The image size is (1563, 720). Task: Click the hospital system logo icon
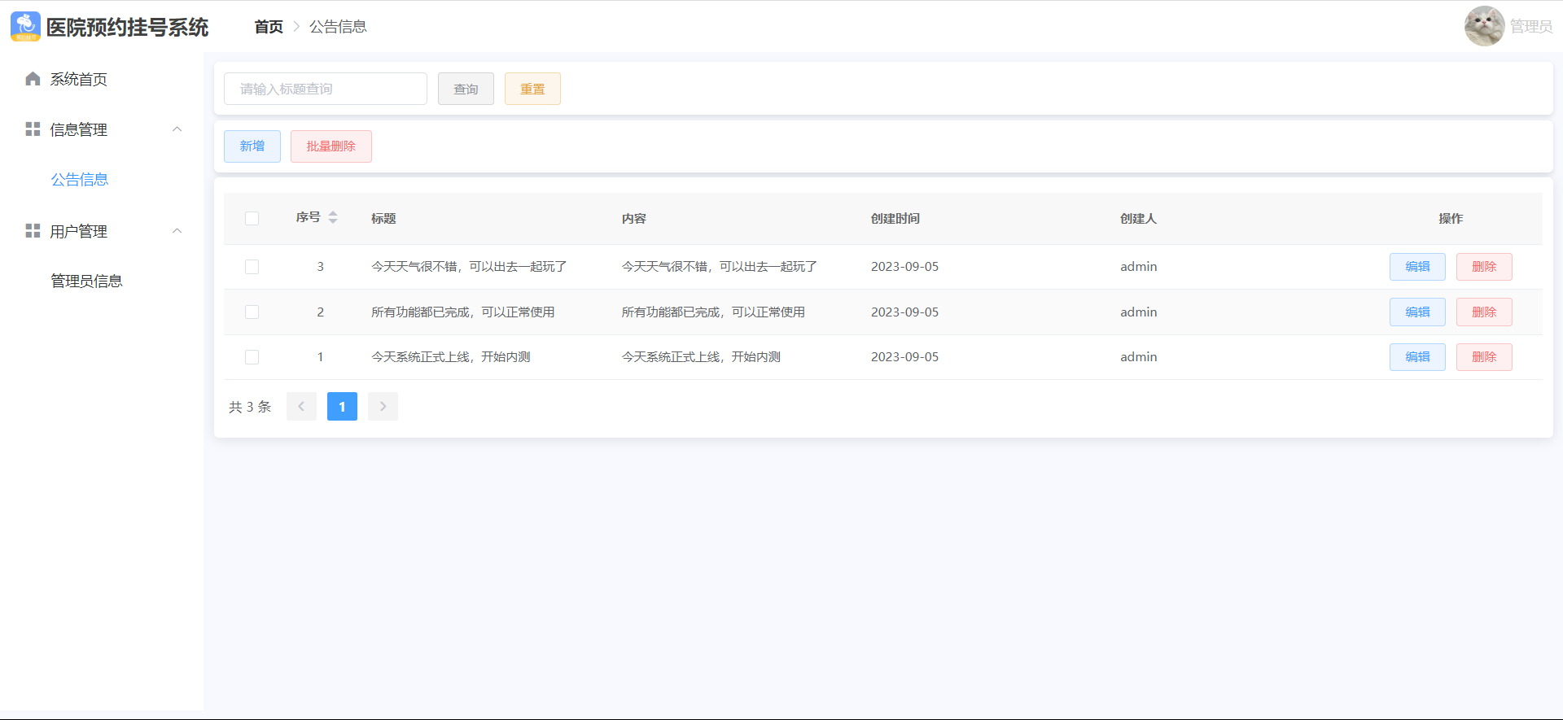[x=25, y=27]
